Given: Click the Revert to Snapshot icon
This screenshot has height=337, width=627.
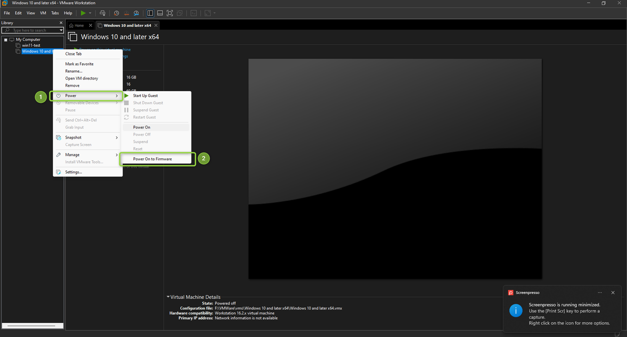Looking at the screenshot, I should (x=126, y=13).
